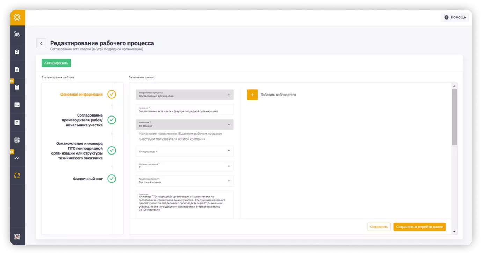Click 'Сохранить и перейти далее' button

click(419, 227)
